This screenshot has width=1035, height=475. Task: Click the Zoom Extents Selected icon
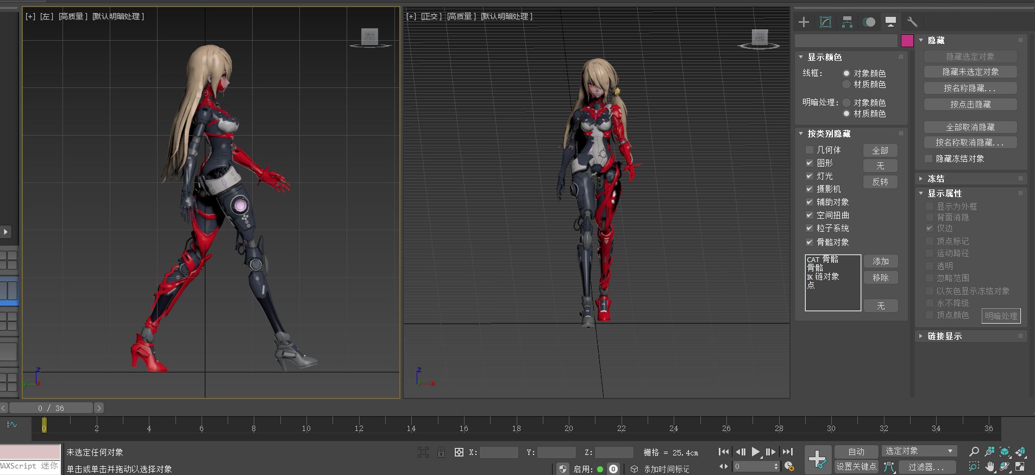[1005, 452]
